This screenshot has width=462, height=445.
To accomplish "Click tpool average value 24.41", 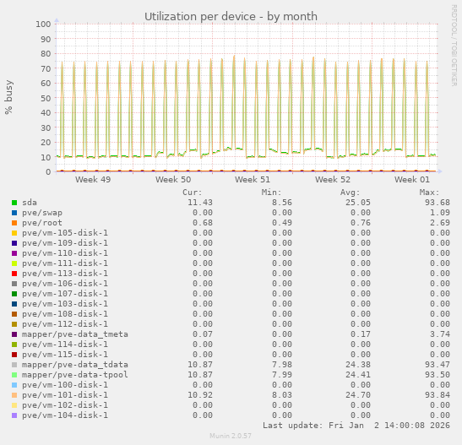I will (x=358, y=375).
